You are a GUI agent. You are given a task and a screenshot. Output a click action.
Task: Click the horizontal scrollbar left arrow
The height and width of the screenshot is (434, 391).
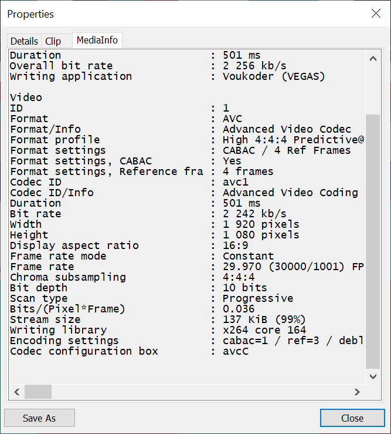(x=16, y=392)
